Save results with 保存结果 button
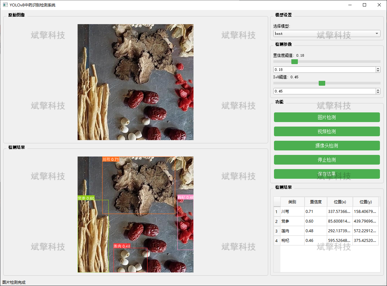The height and width of the screenshot is (286, 387). click(327, 174)
